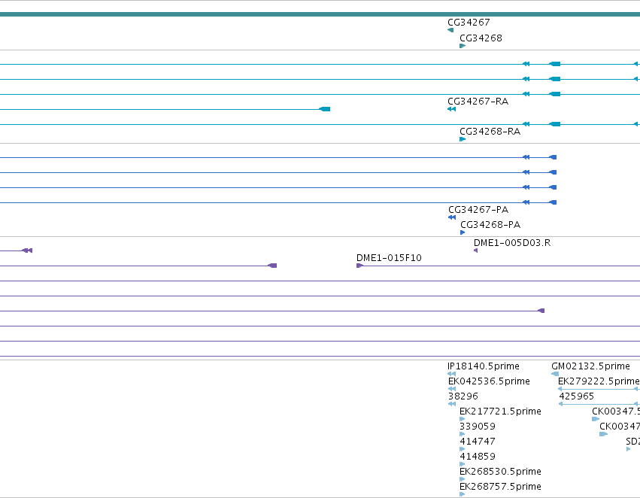
Task: Click the 414747 EST label
Action: 478,442
